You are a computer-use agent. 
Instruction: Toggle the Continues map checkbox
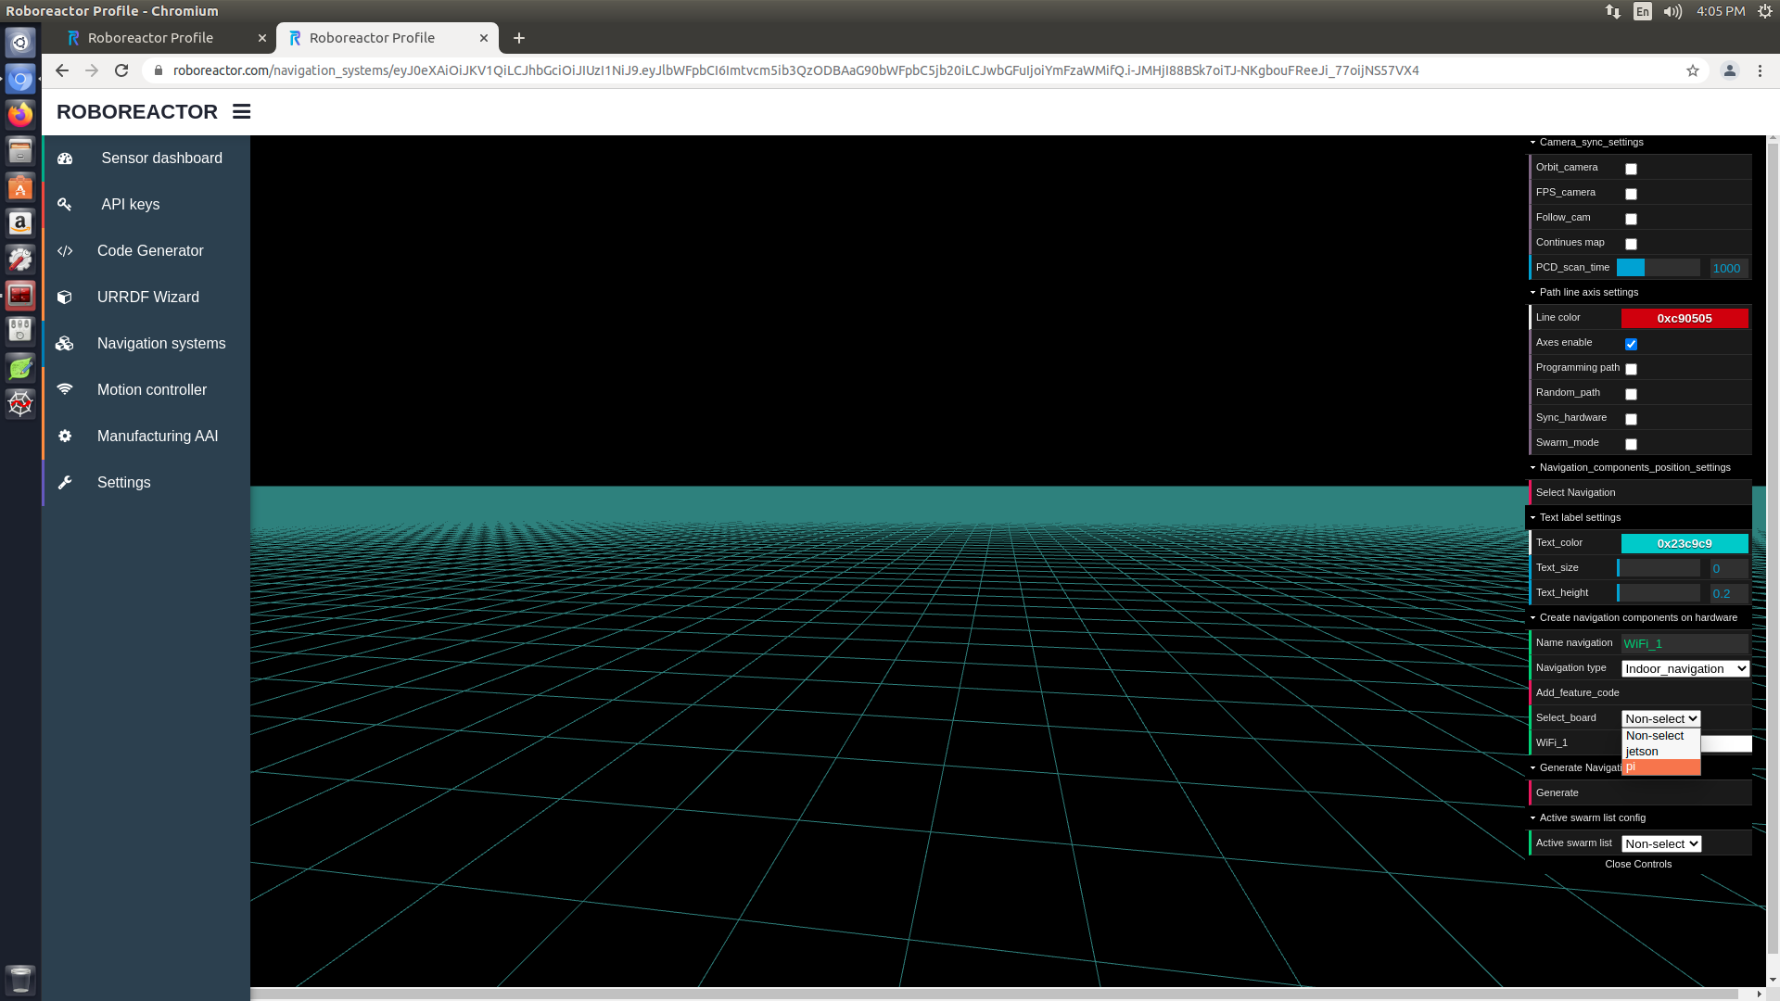tap(1631, 244)
